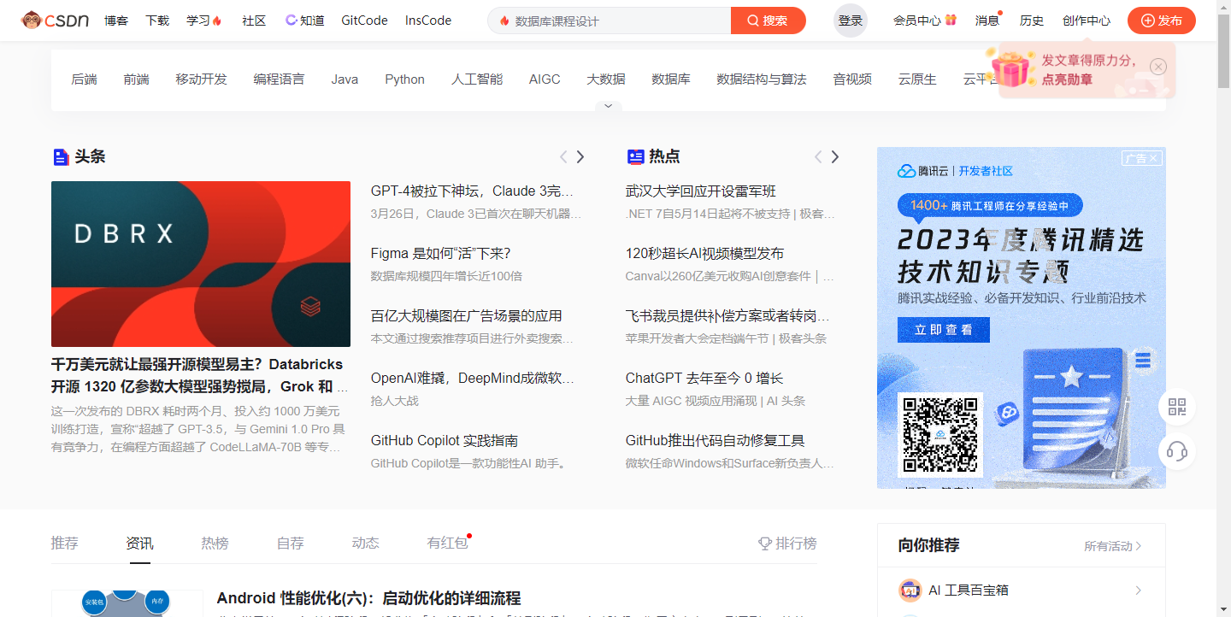This screenshot has height=617, width=1231.
Task: Open the Android 性能优化 article thumbnail
Action: tap(127, 603)
